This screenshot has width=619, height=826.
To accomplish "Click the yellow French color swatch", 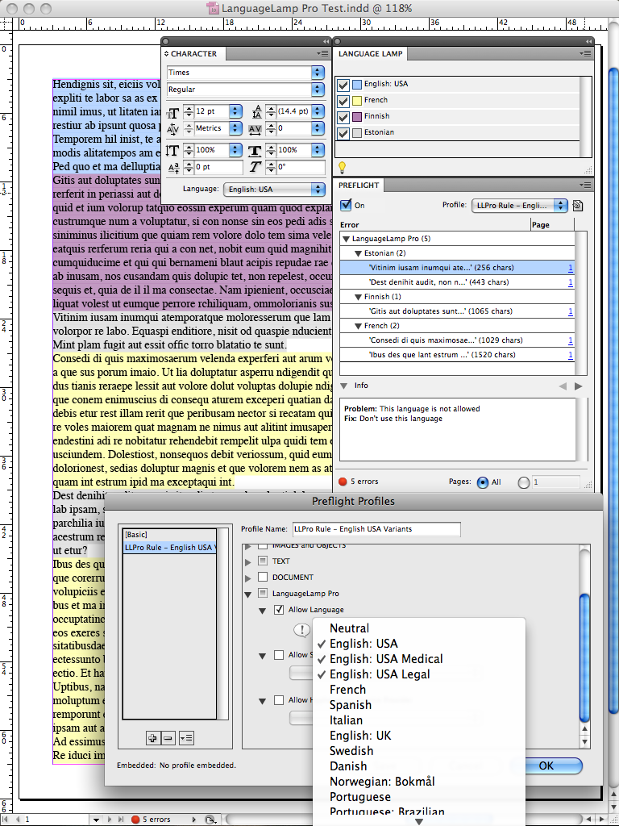I will [x=357, y=100].
